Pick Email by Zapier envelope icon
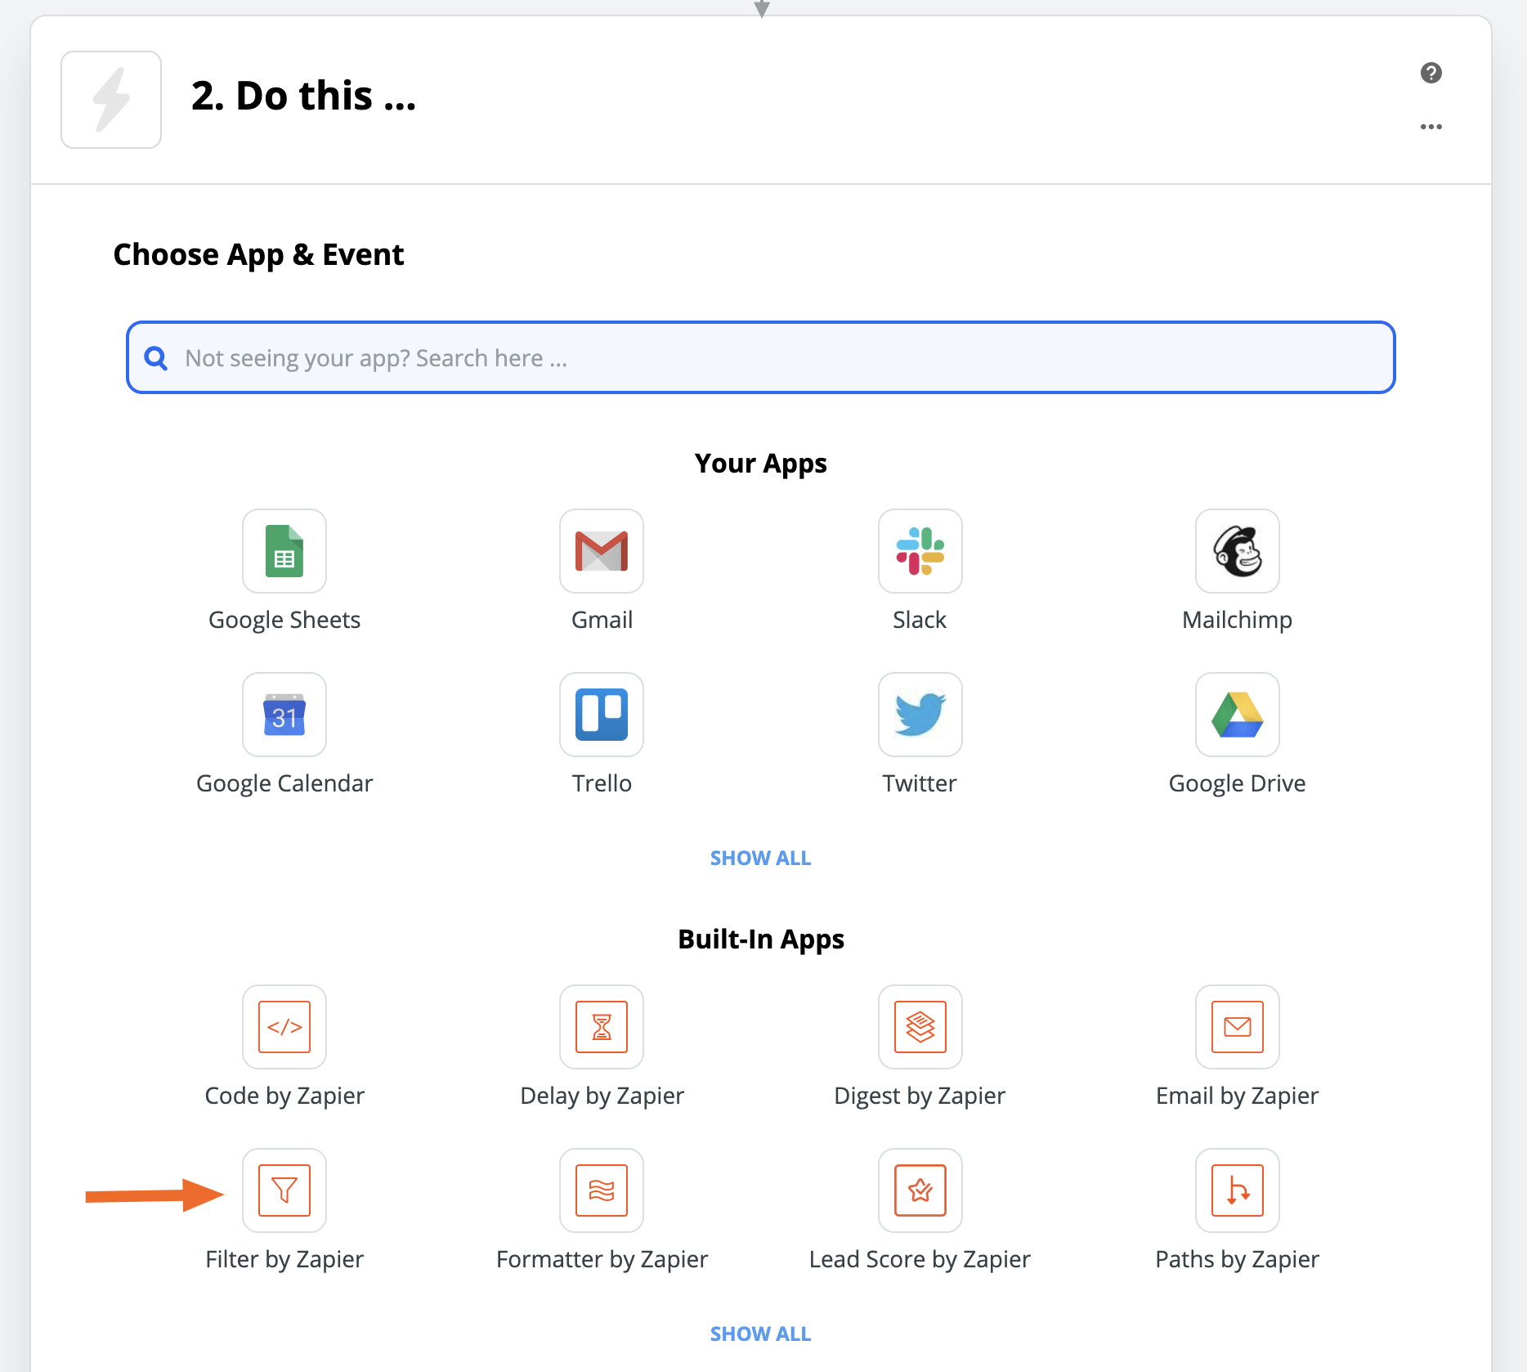 click(1237, 1027)
